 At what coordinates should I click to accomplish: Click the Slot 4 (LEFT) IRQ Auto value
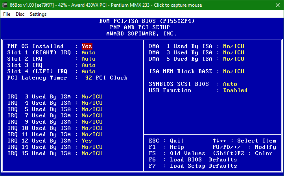pos(89,71)
